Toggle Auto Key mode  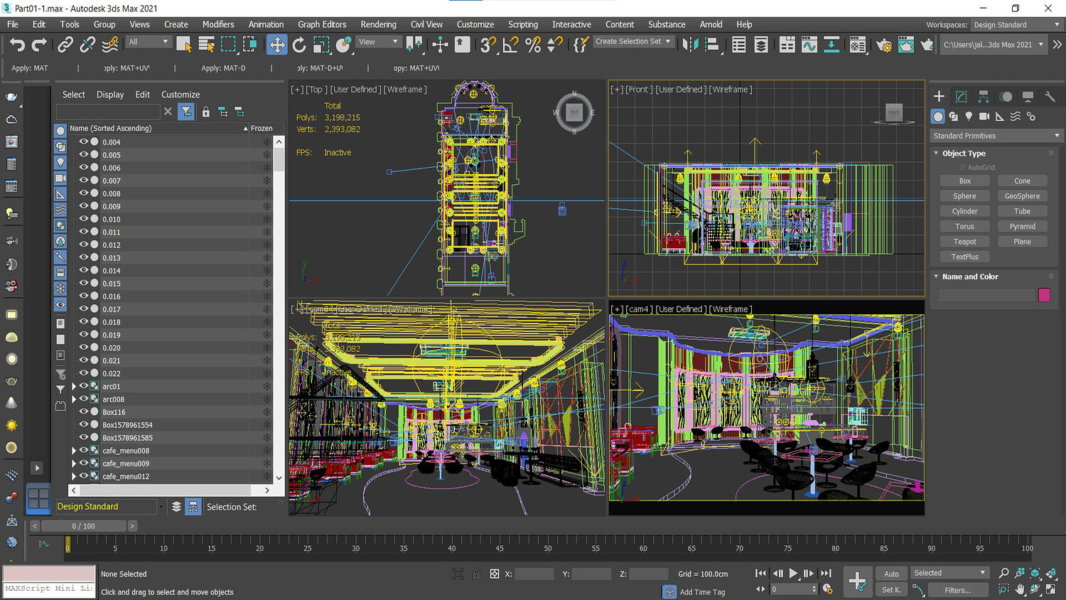pos(891,574)
